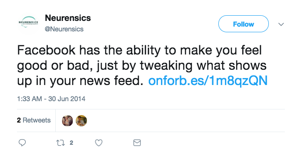The image size is (301, 160).
Task: Send tweet via the envelope message icon
Action: tap(137, 143)
